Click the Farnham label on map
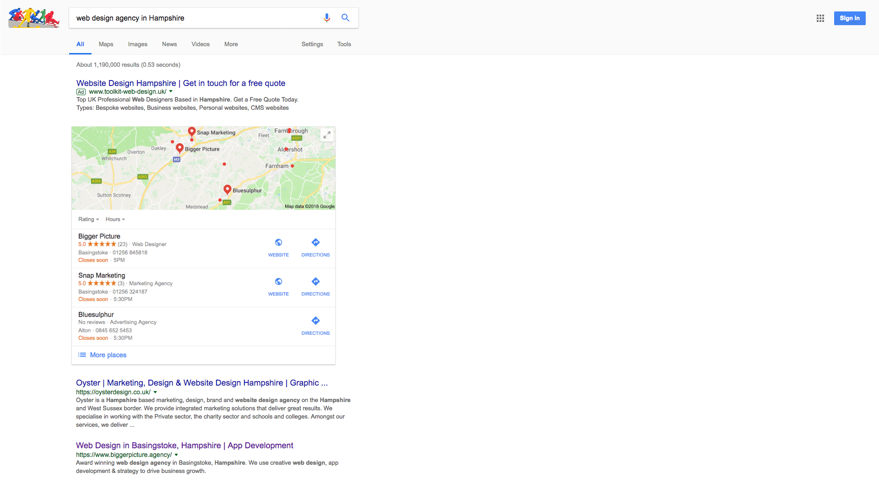 (277, 166)
